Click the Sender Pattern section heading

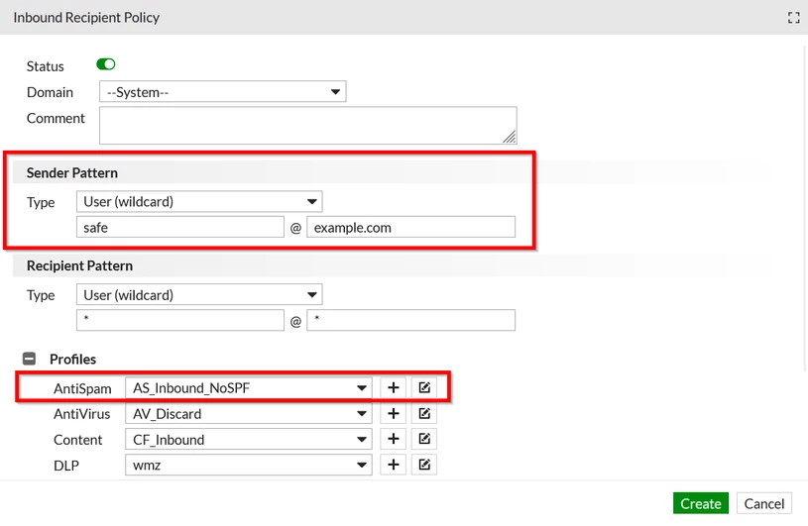pyautogui.click(x=72, y=172)
